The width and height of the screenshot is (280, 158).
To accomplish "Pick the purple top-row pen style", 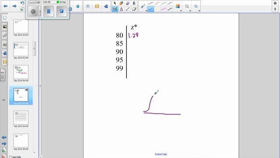I will [170, 3].
